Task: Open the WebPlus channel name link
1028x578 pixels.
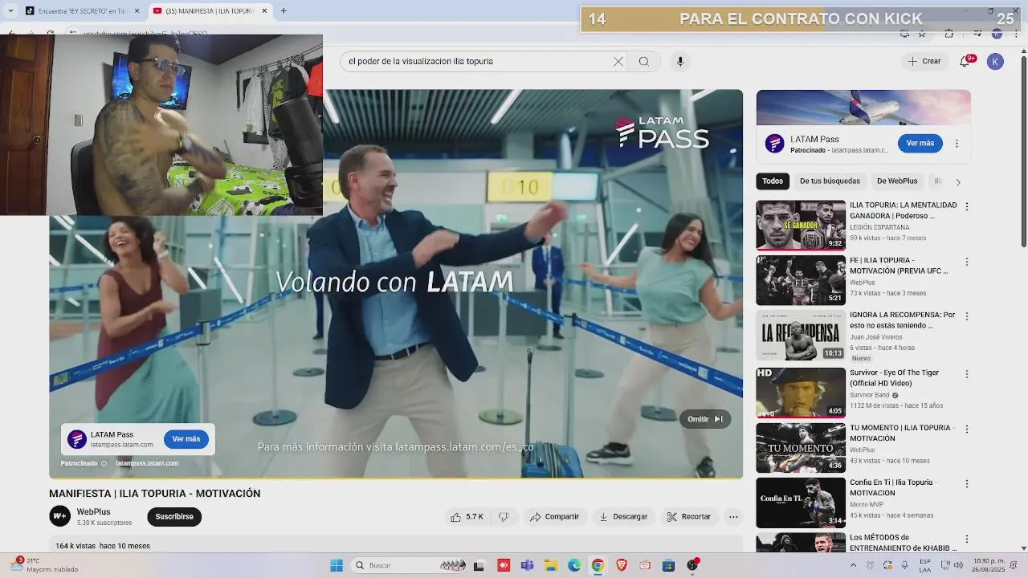Action: pyautogui.click(x=93, y=512)
